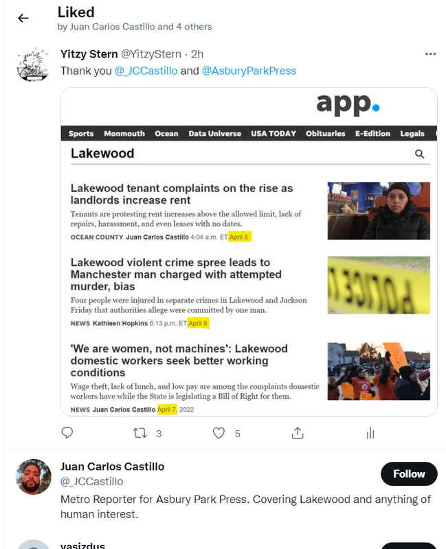Image resolution: width=446 pixels, height=549 pixels.
Task: Click the reply speech bubble icon
Action: pyautogui.click(x=67, y=433)
